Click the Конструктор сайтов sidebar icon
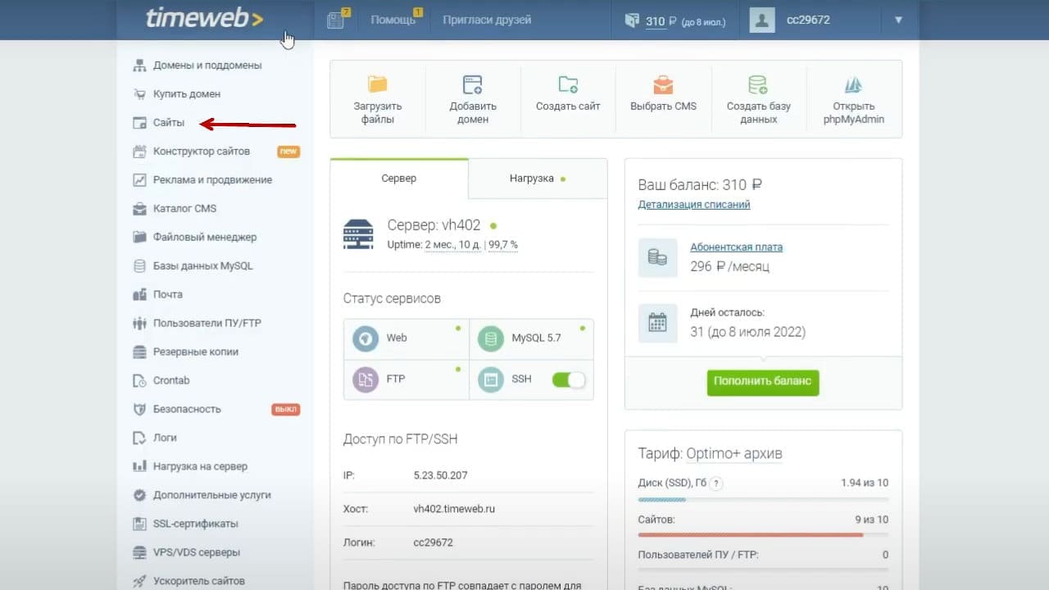Viewport: 1049px width, 590px height. click(139, 151)
